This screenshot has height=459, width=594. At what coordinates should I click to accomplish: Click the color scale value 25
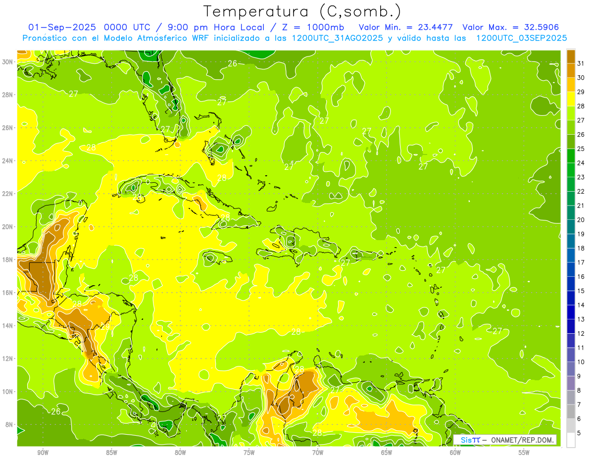coord(581,149)
